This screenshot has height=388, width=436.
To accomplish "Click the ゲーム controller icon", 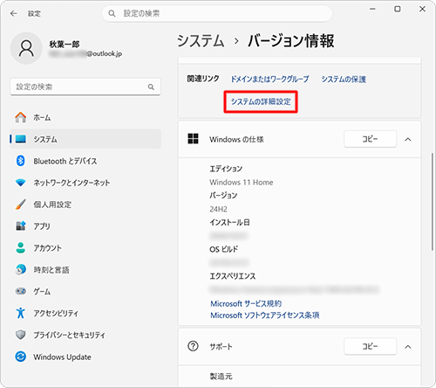I will coord(21,291).
